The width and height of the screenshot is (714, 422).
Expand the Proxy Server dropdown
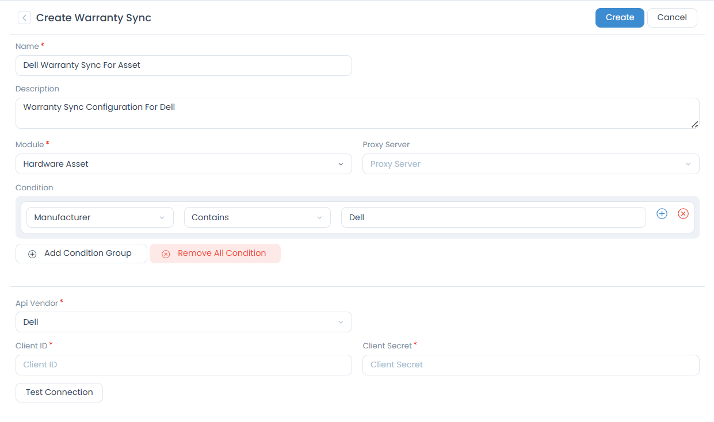pos(530,164)
